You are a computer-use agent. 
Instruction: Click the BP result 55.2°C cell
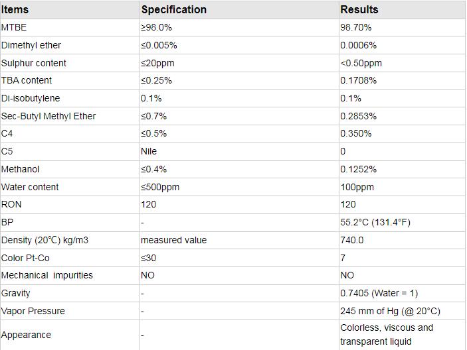[375, 222]
